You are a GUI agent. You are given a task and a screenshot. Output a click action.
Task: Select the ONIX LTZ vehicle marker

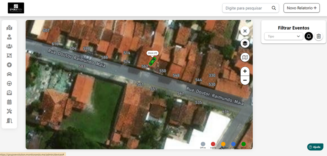152,61
